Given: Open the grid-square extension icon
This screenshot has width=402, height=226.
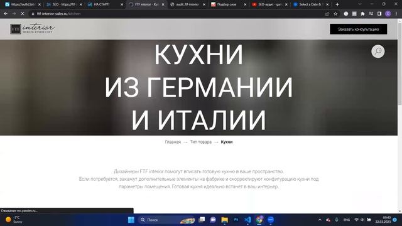Looking at the screenshot, I should click(x=354, y=14).
